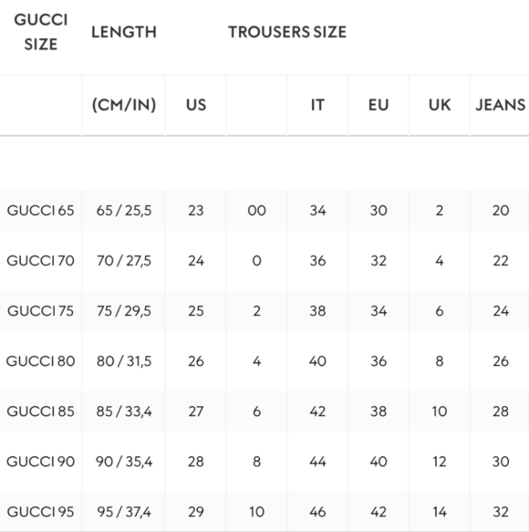Click length cell 95 / 37,4
This screenshot has height=532, width=529.
point(124,512)
